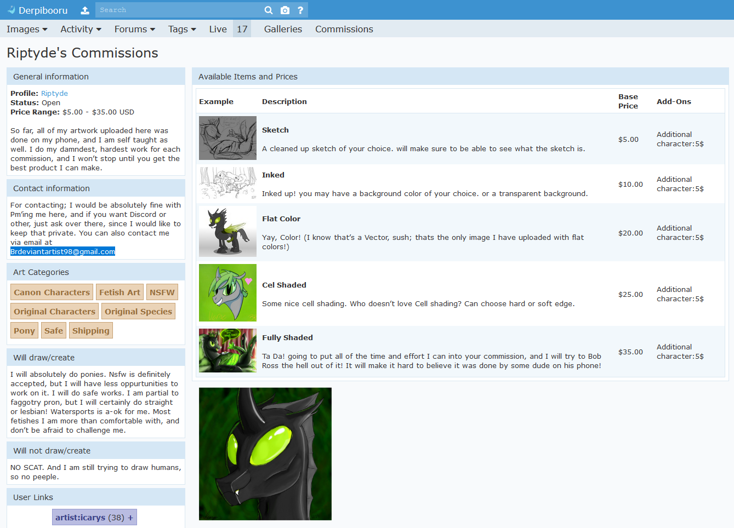The height and width of the screenshot is (528, 734).
Task: Click the $10.00 base price cell
Action: coord(630,185)
